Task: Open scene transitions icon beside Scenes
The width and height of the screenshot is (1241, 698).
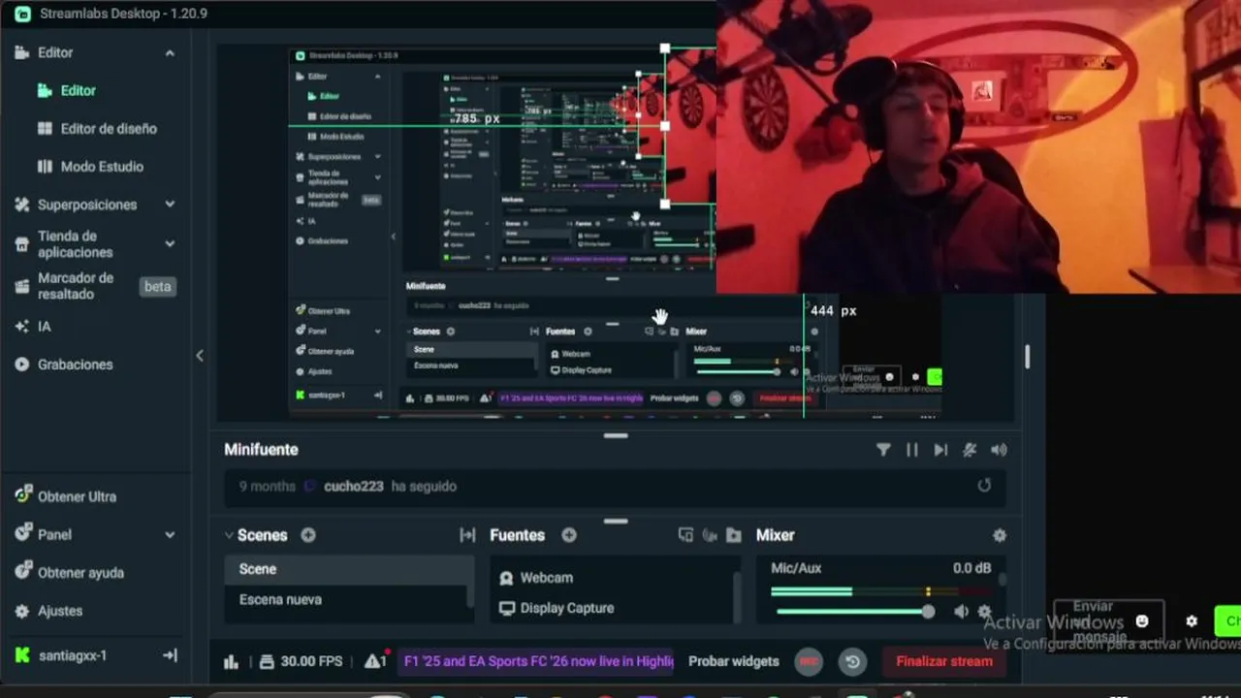Action: (x=467, y=535)
